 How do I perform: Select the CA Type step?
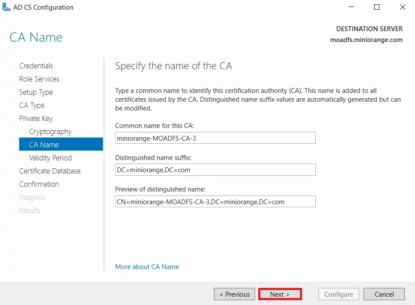click(32, 105)
